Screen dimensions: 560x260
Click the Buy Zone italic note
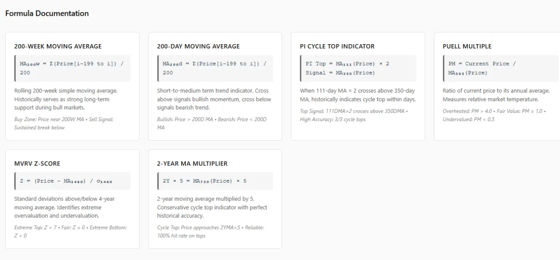[64, 123]
